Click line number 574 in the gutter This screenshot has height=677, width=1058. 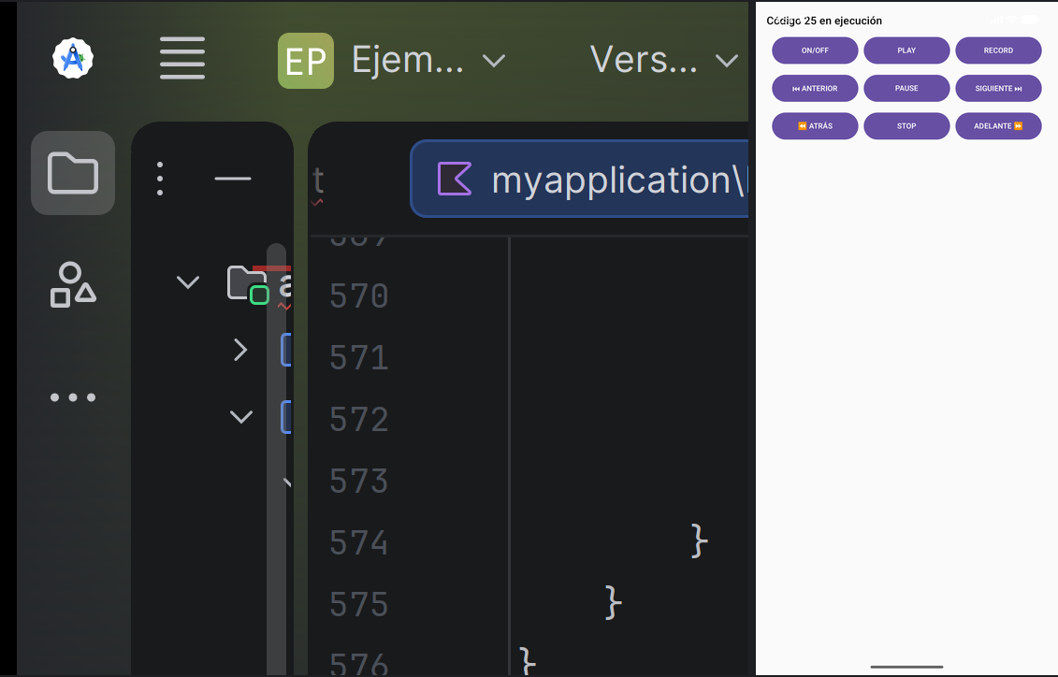coord(359,542)
